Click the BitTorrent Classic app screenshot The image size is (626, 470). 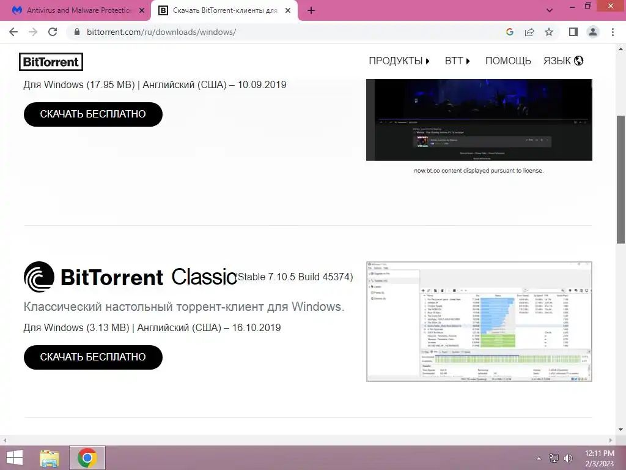(x=479, y=322)
